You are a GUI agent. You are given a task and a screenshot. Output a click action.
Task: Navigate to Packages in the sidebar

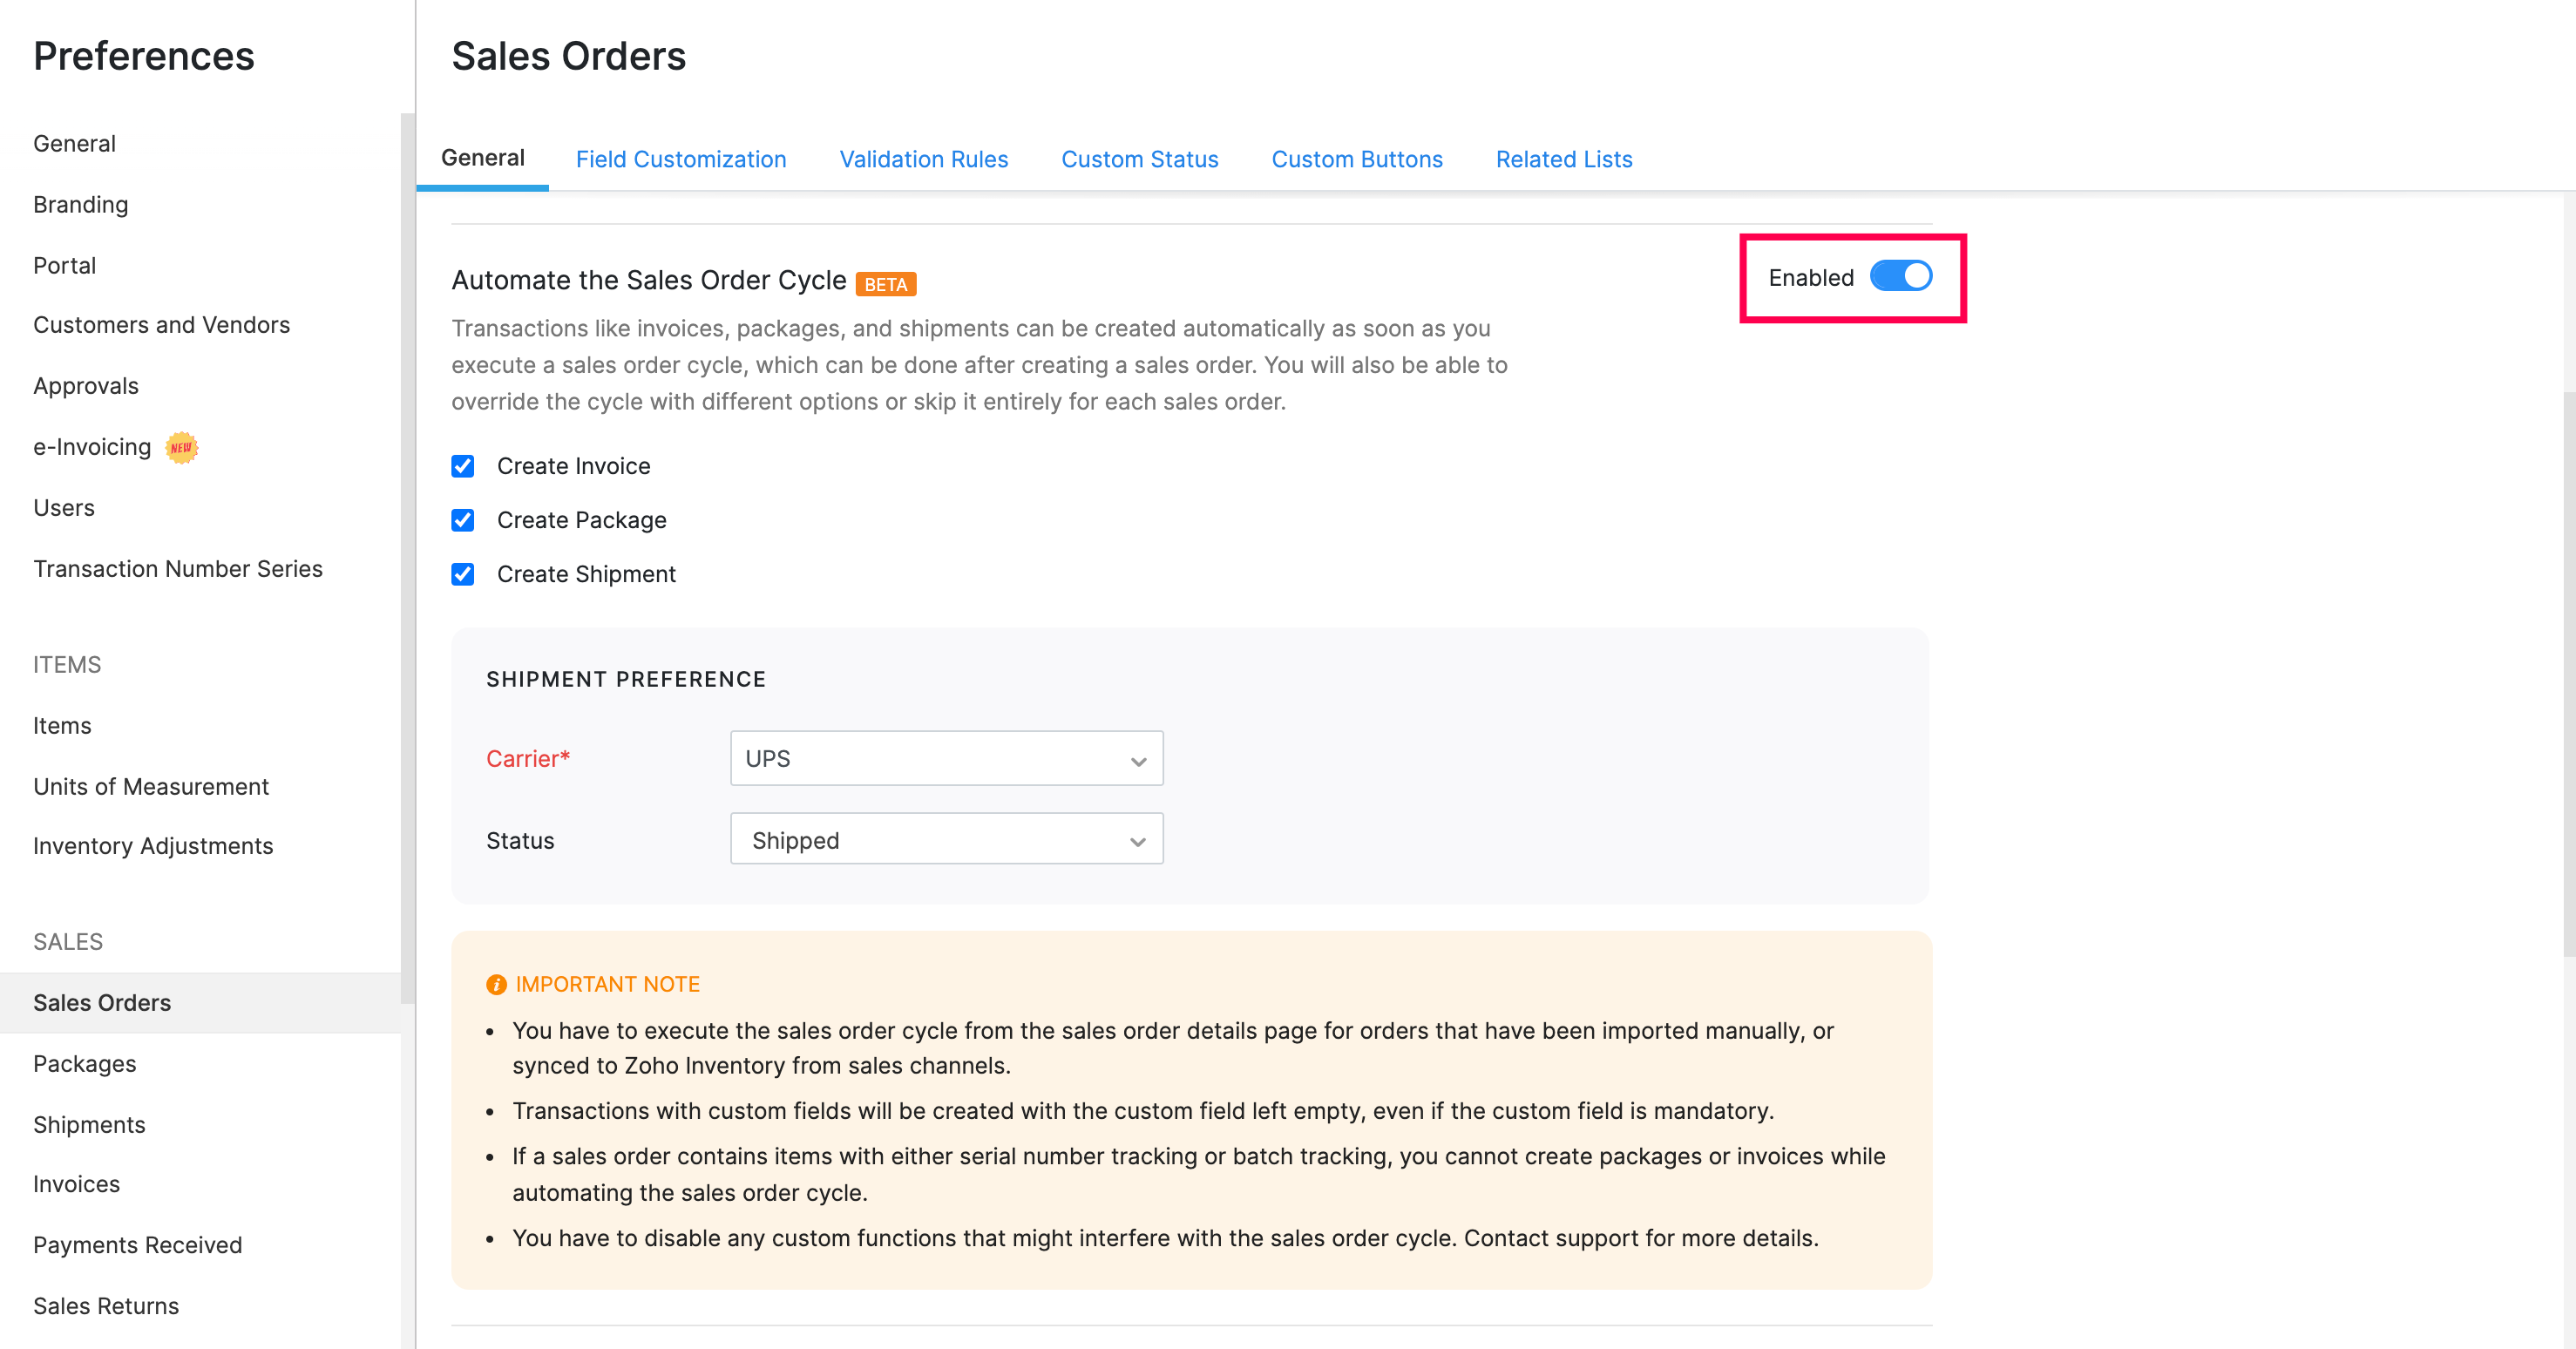click(x=85, y=1063)
